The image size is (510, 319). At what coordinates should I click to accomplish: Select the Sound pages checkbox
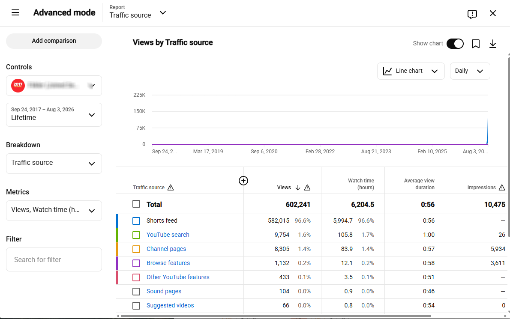(x=136, y=292)
